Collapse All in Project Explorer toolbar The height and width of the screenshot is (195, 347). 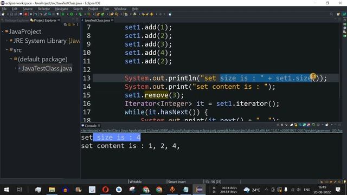click(x=65, y=24)
